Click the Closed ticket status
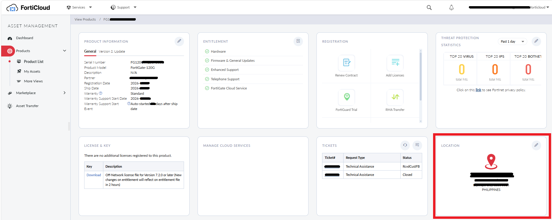Image resolution: width=552 pixels, height=220 pixels. pyautogui.click(x=407, y=175)
